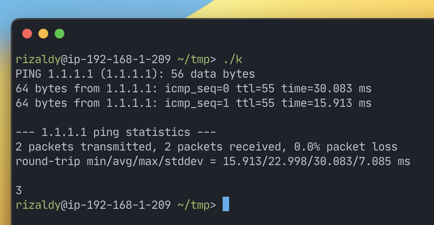Click the 15.913/22.998/30.083/7.085 values
434x225 pixels.
click(x=307, y=162)
